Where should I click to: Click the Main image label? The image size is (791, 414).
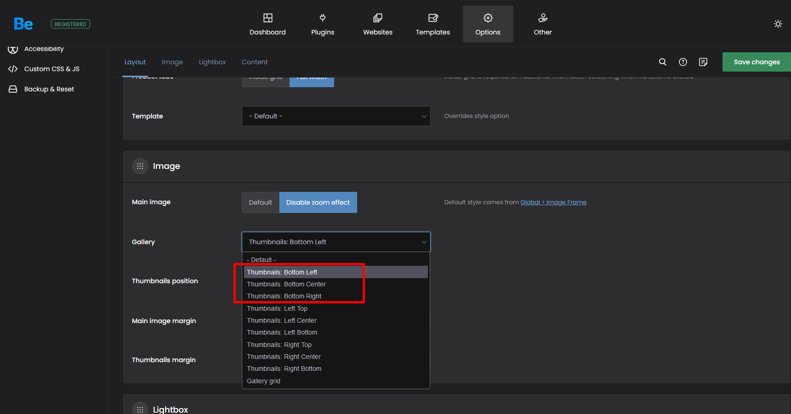pyautogui.click(x=151, y=202)
